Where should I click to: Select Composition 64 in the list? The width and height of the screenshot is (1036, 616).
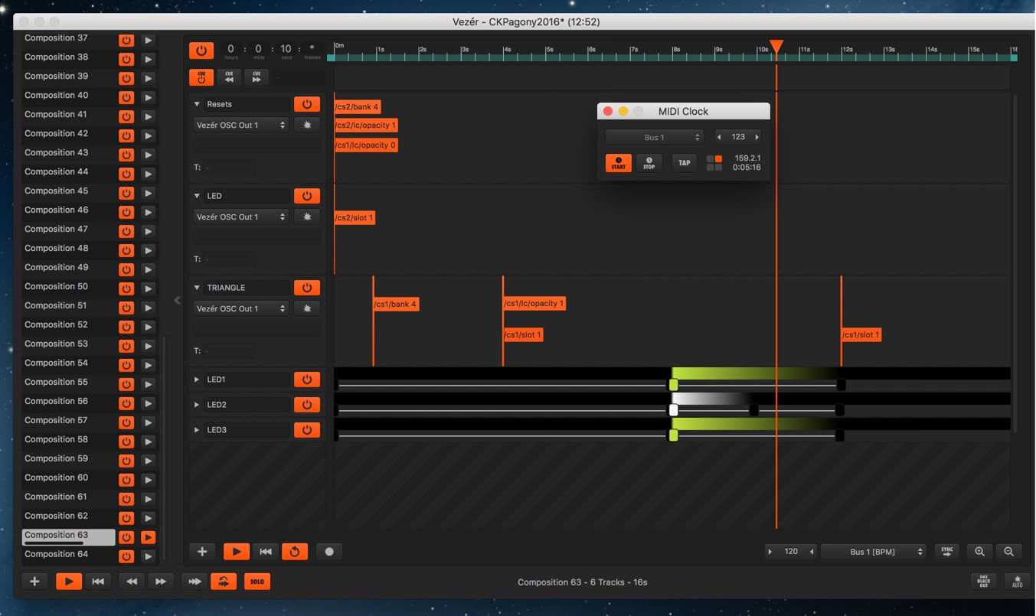pos(69,555)
